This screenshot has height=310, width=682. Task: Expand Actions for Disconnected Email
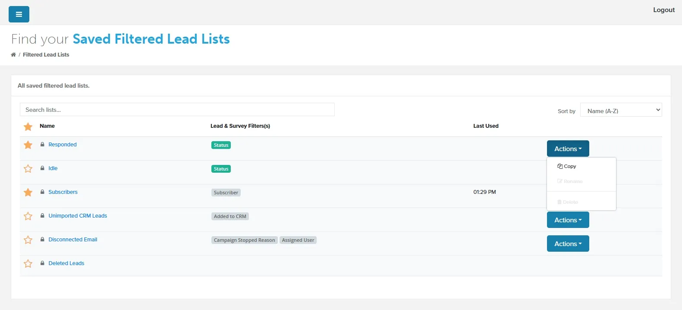point(568,244)
